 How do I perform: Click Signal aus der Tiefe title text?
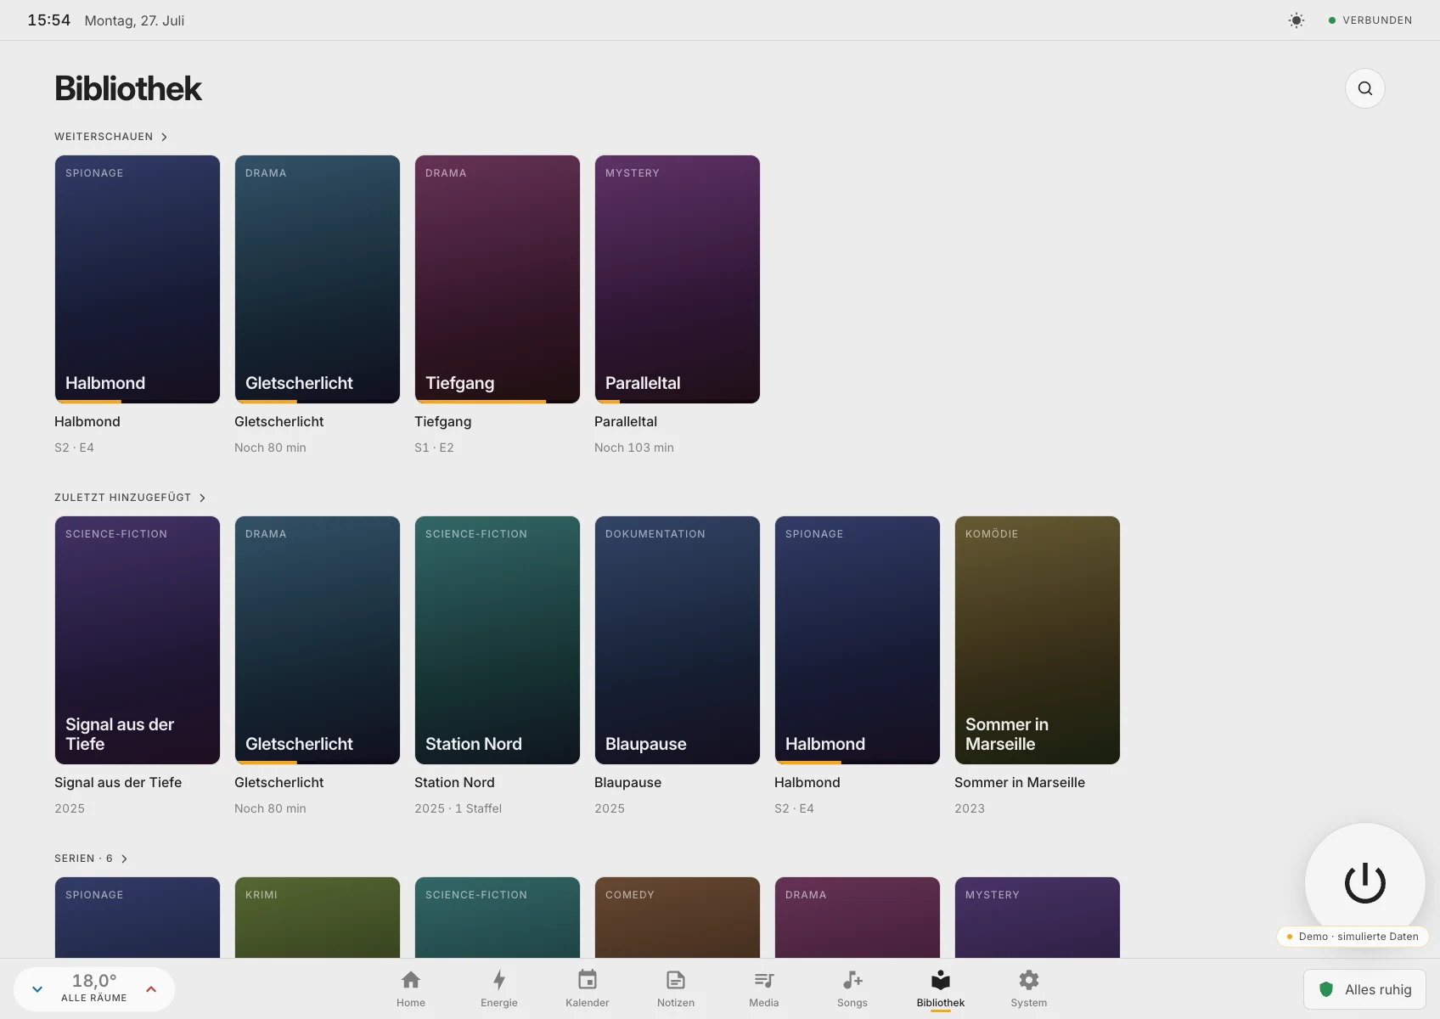[118, 782]
